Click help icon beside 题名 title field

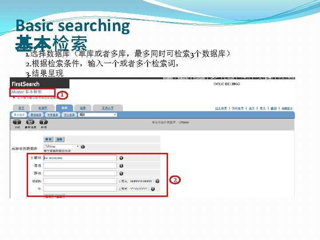(121, 173)
